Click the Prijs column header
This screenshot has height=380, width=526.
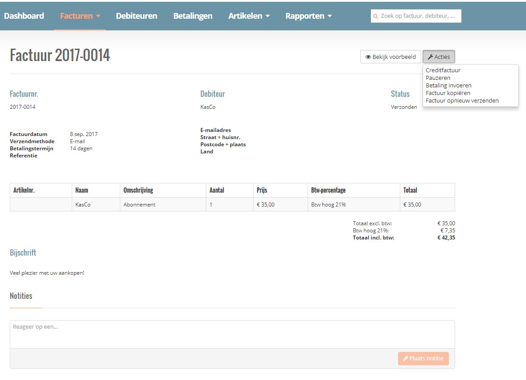coord(280,190)
